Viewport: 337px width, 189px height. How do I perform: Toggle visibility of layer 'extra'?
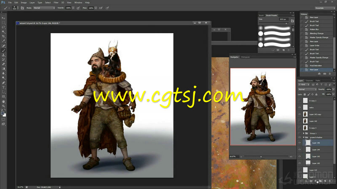(x=300, y=108)
